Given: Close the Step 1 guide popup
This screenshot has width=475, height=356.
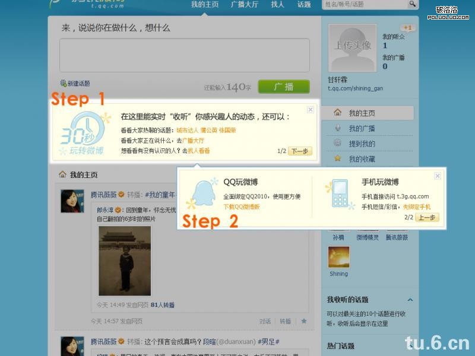Looking at the screenshot, I should [311, 110].
